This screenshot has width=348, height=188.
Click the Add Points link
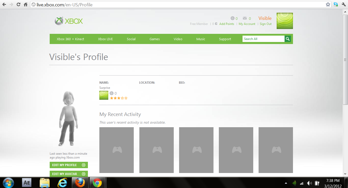point(227,24)
